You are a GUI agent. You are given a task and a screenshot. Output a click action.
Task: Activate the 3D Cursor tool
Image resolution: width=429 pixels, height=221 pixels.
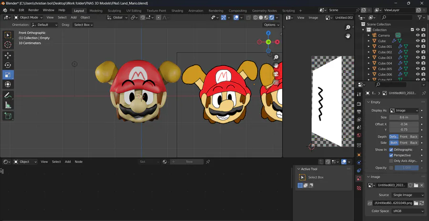tap(8, 45)
